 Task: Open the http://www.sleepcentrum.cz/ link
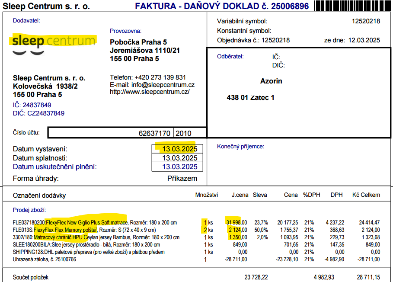pos(150,92)
